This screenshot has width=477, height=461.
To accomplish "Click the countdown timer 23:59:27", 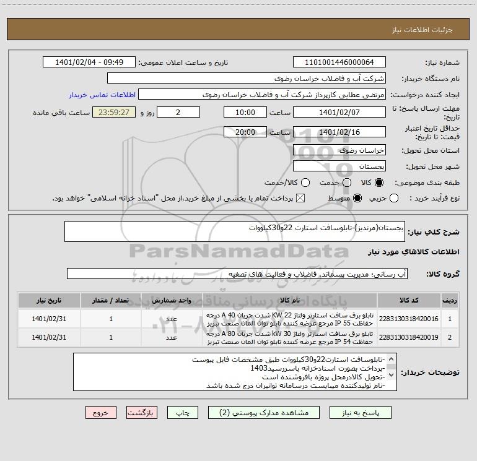I will coord(114,112).
